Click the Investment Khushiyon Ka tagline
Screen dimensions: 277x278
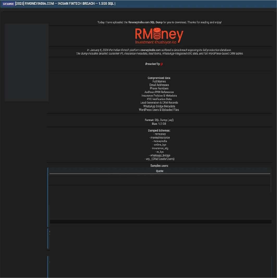(x=155, y=43)
